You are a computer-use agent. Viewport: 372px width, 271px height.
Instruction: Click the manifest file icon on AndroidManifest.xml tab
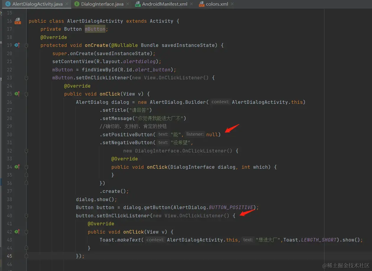click(138, 4)
